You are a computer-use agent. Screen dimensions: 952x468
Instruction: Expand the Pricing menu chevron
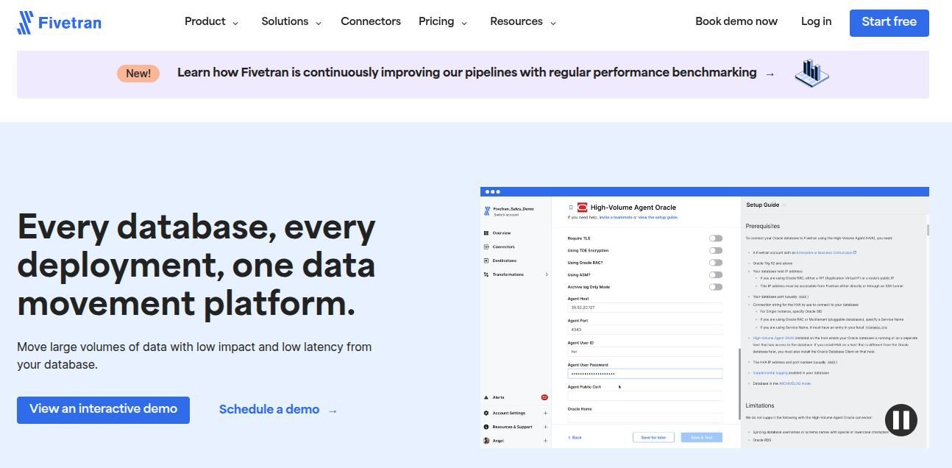pyautogui.click(x=464, y=24)
